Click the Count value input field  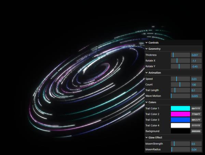point(196,85)
